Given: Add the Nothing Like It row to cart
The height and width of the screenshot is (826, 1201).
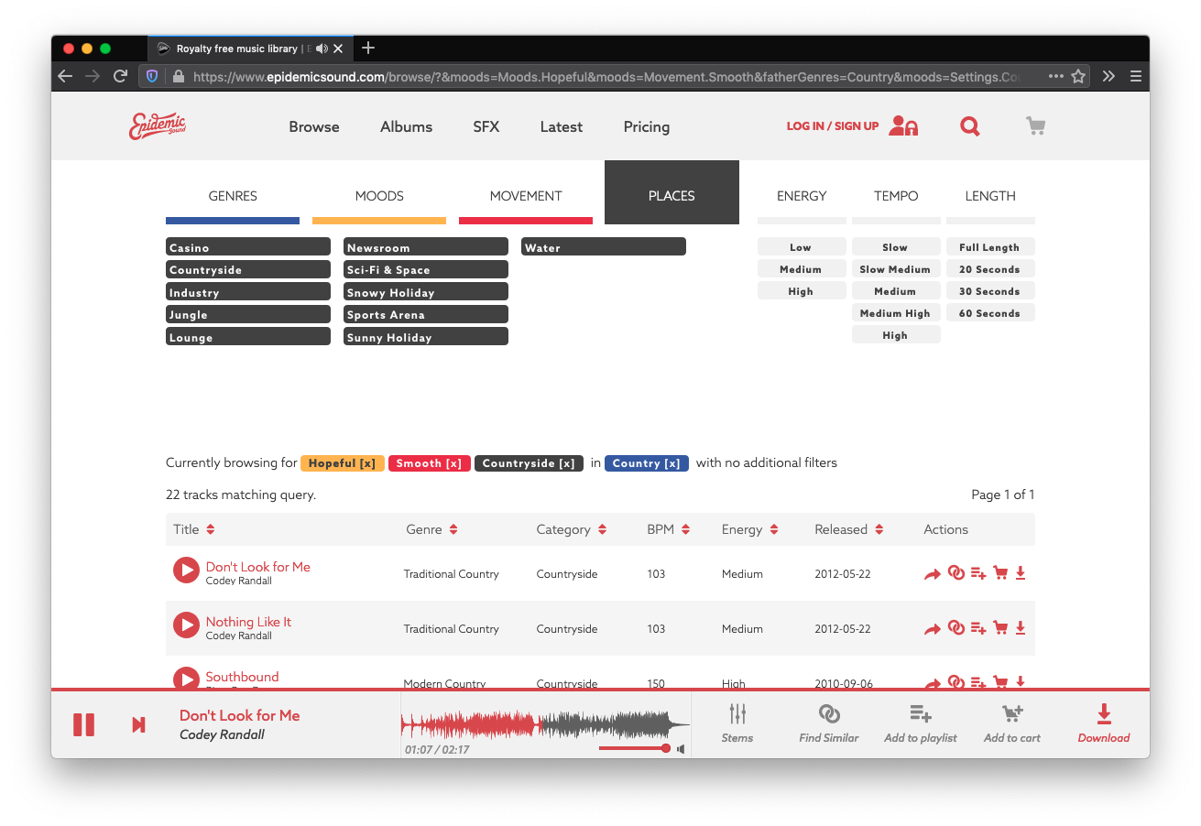Looking at the screenshot, I should pyautogui.click(x=1000, y=628).
